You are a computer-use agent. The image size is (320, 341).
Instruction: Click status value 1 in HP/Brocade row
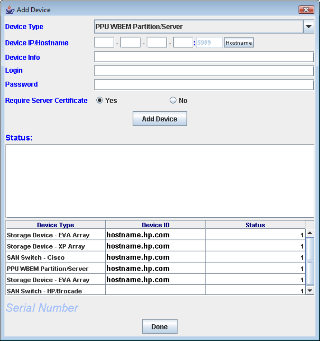[x=302, y=291]
